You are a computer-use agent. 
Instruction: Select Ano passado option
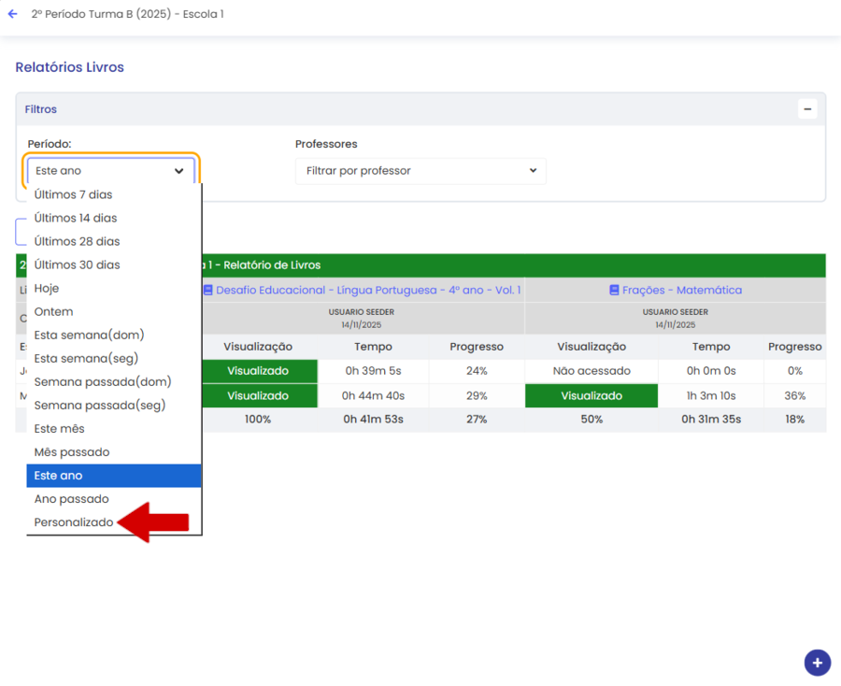pyautogui.click(x=71, y=499)
